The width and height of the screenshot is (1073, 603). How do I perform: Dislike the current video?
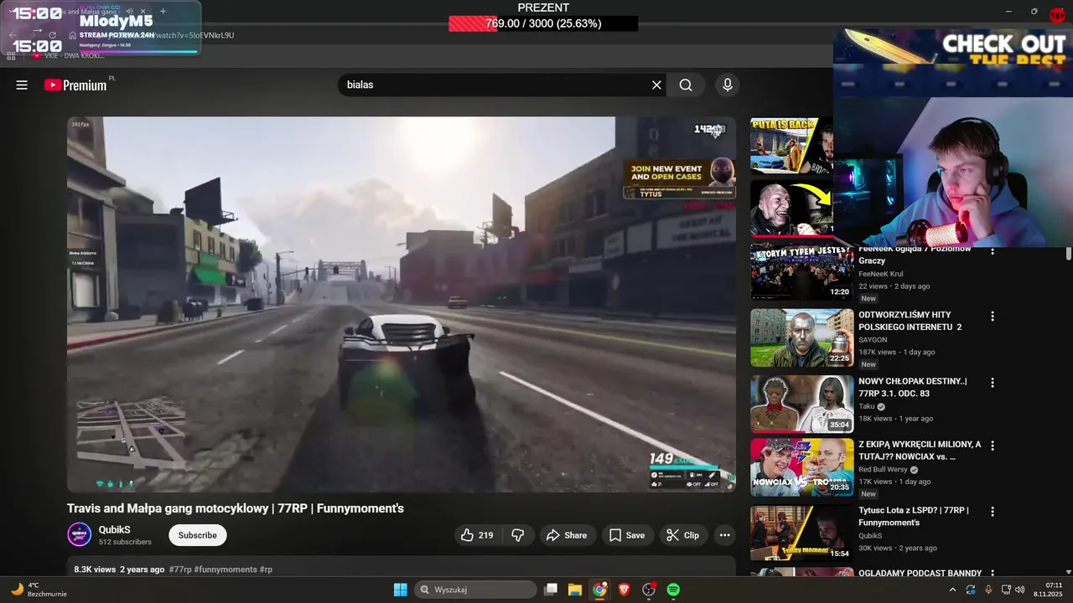pos(518,535)
